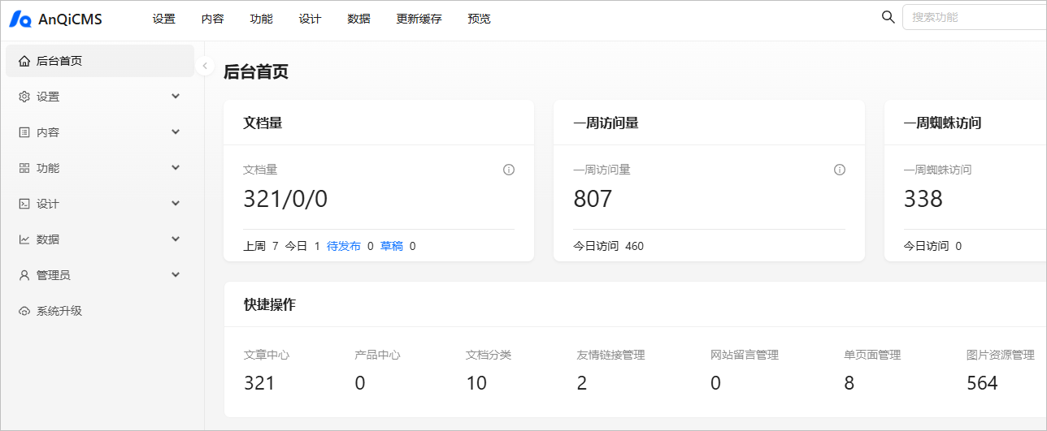Screen dimensions: 1047x431
Task: Click the 今日访问 460 text
Action: (608, 246)
